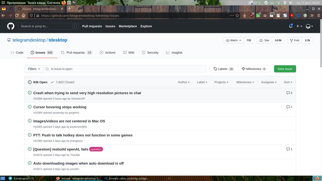Image resolution: width=322 pixels, height=181 pixels.
Task: Open the Sort dropdown
Action: coord(288,82)
